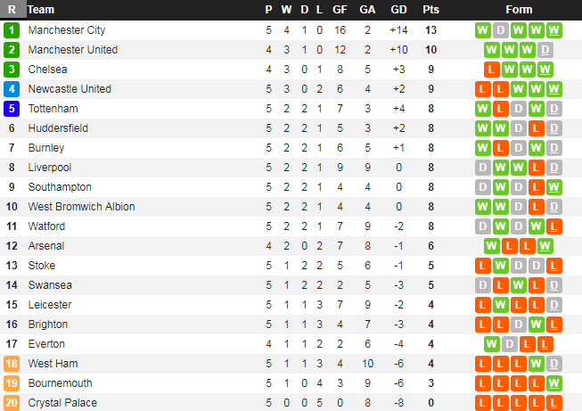Click Southampton's loss form badge

537,187
